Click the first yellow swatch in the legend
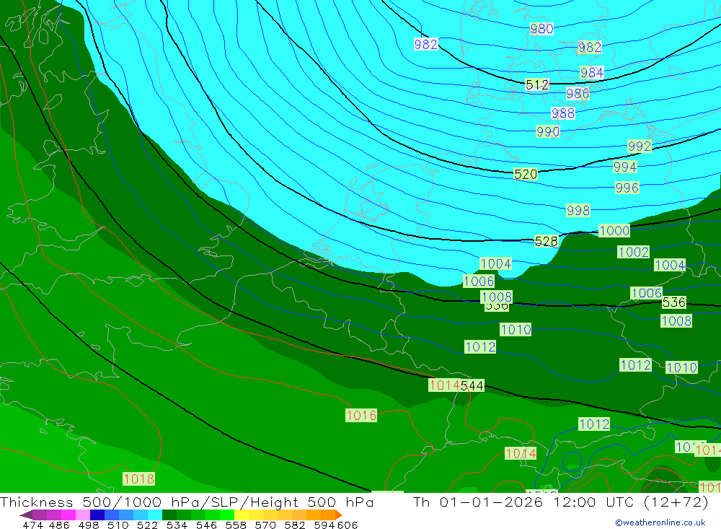 pos(242,515)
